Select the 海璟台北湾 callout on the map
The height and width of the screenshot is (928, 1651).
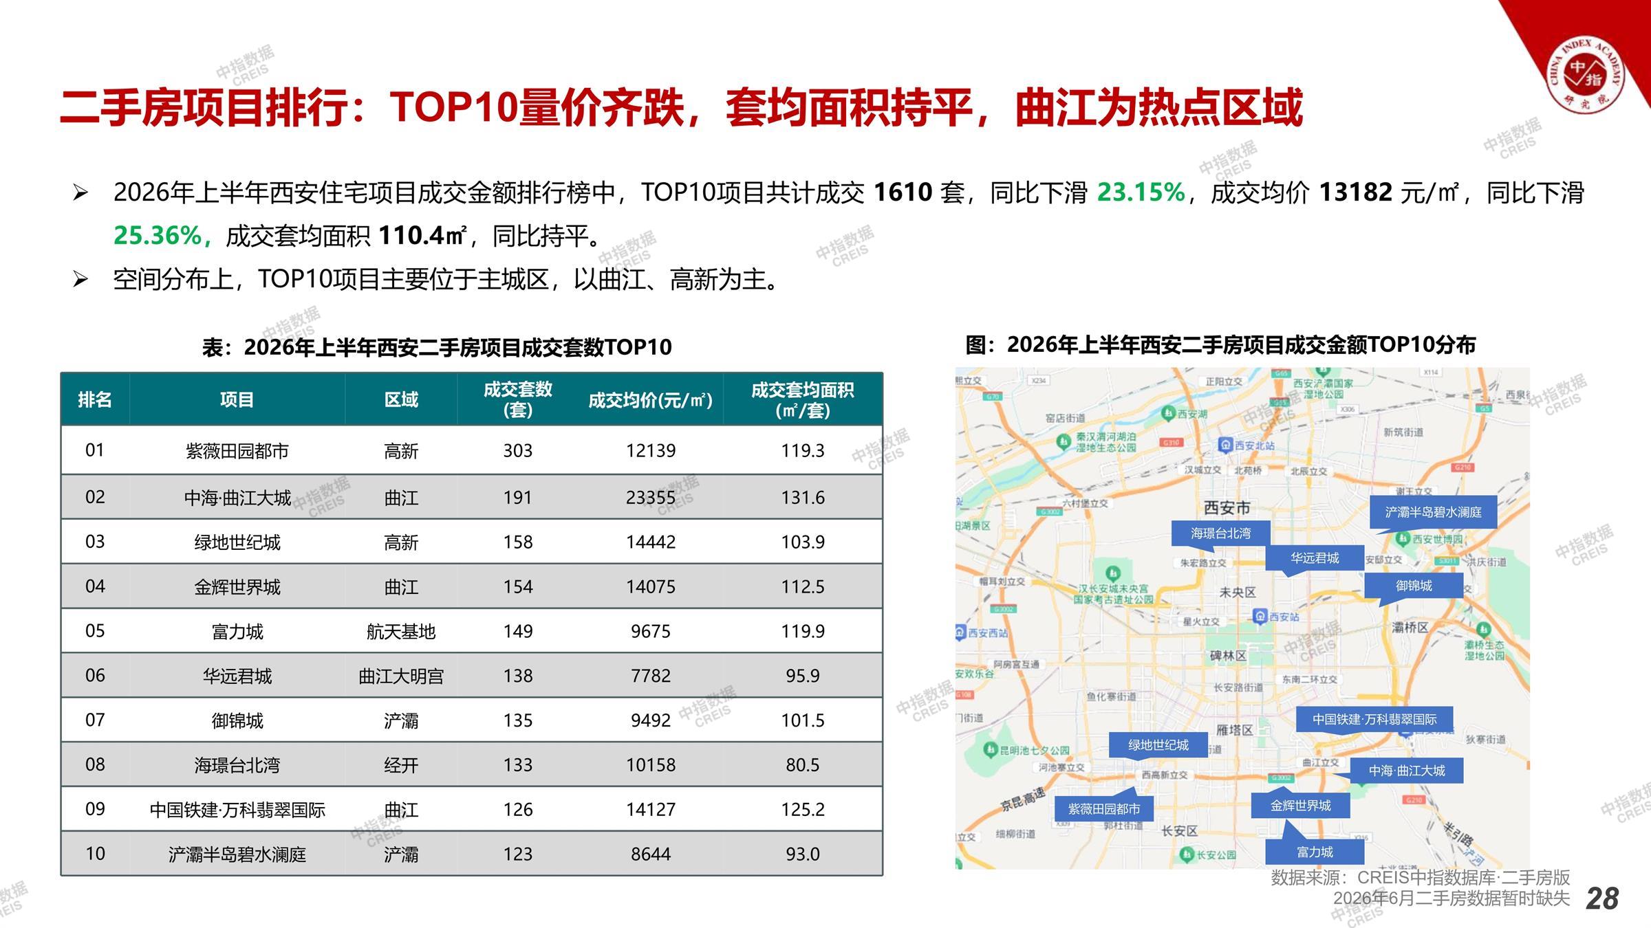[x=1220, y=533]
